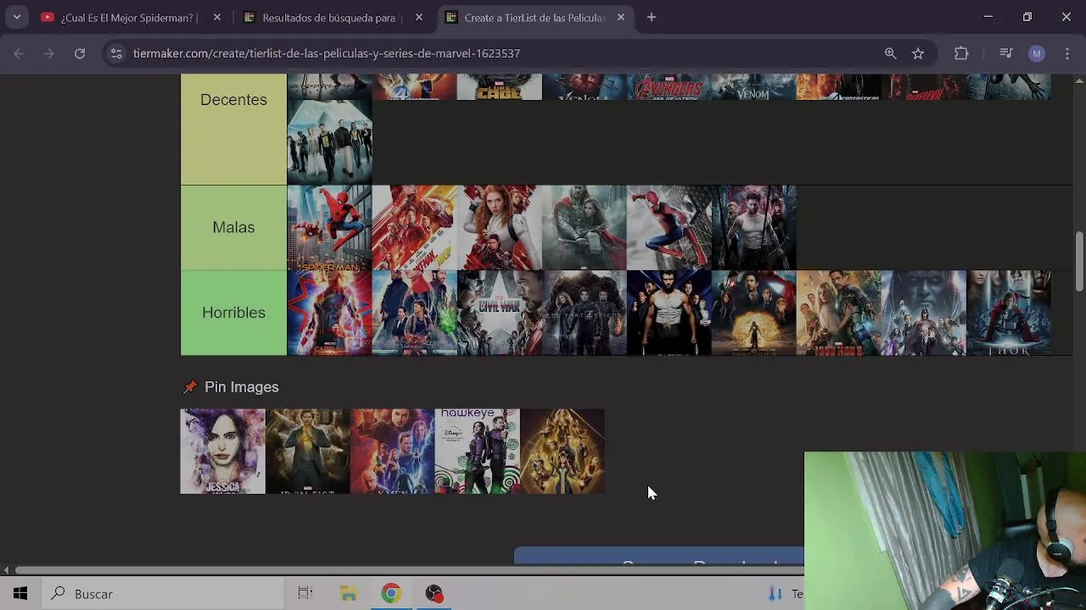Select the Thor Dark World poster in Malas
Image resolution: width=1086 pixels, height=610 pixels.
tap(584, 228)
